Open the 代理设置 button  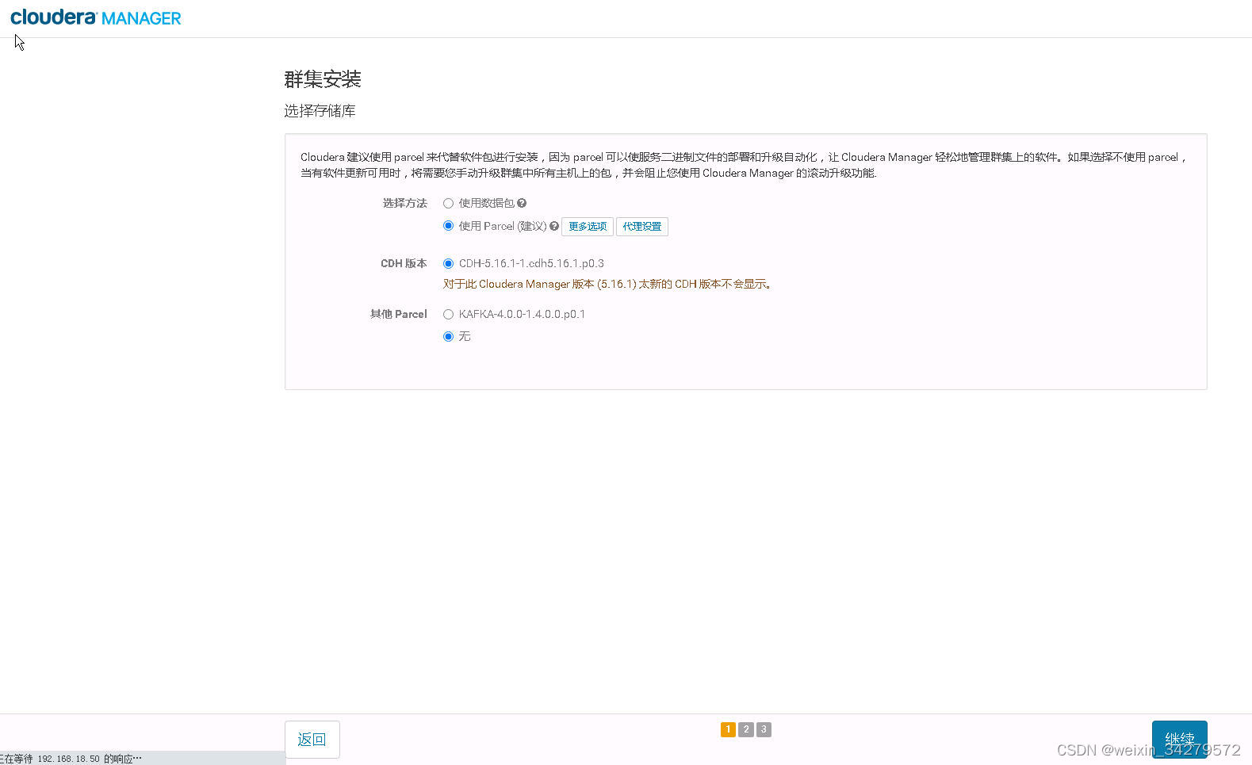pyautogui.click(x=642, y=227)
